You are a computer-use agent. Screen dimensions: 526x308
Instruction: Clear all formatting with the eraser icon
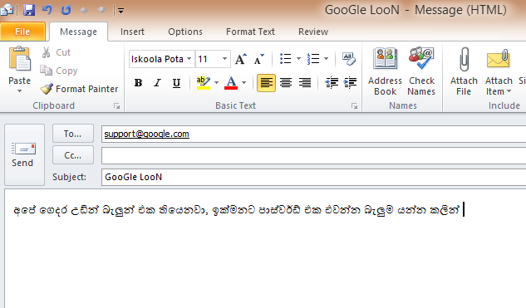(x=349, y=59)
